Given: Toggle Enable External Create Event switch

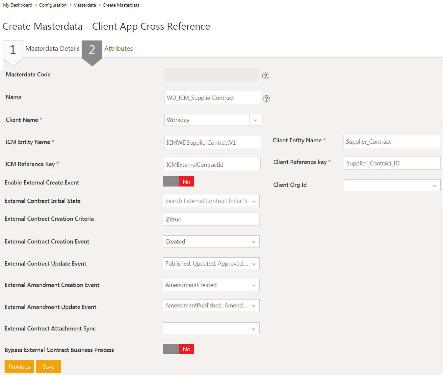Looking at the screenshot, I should coord(178,182).
